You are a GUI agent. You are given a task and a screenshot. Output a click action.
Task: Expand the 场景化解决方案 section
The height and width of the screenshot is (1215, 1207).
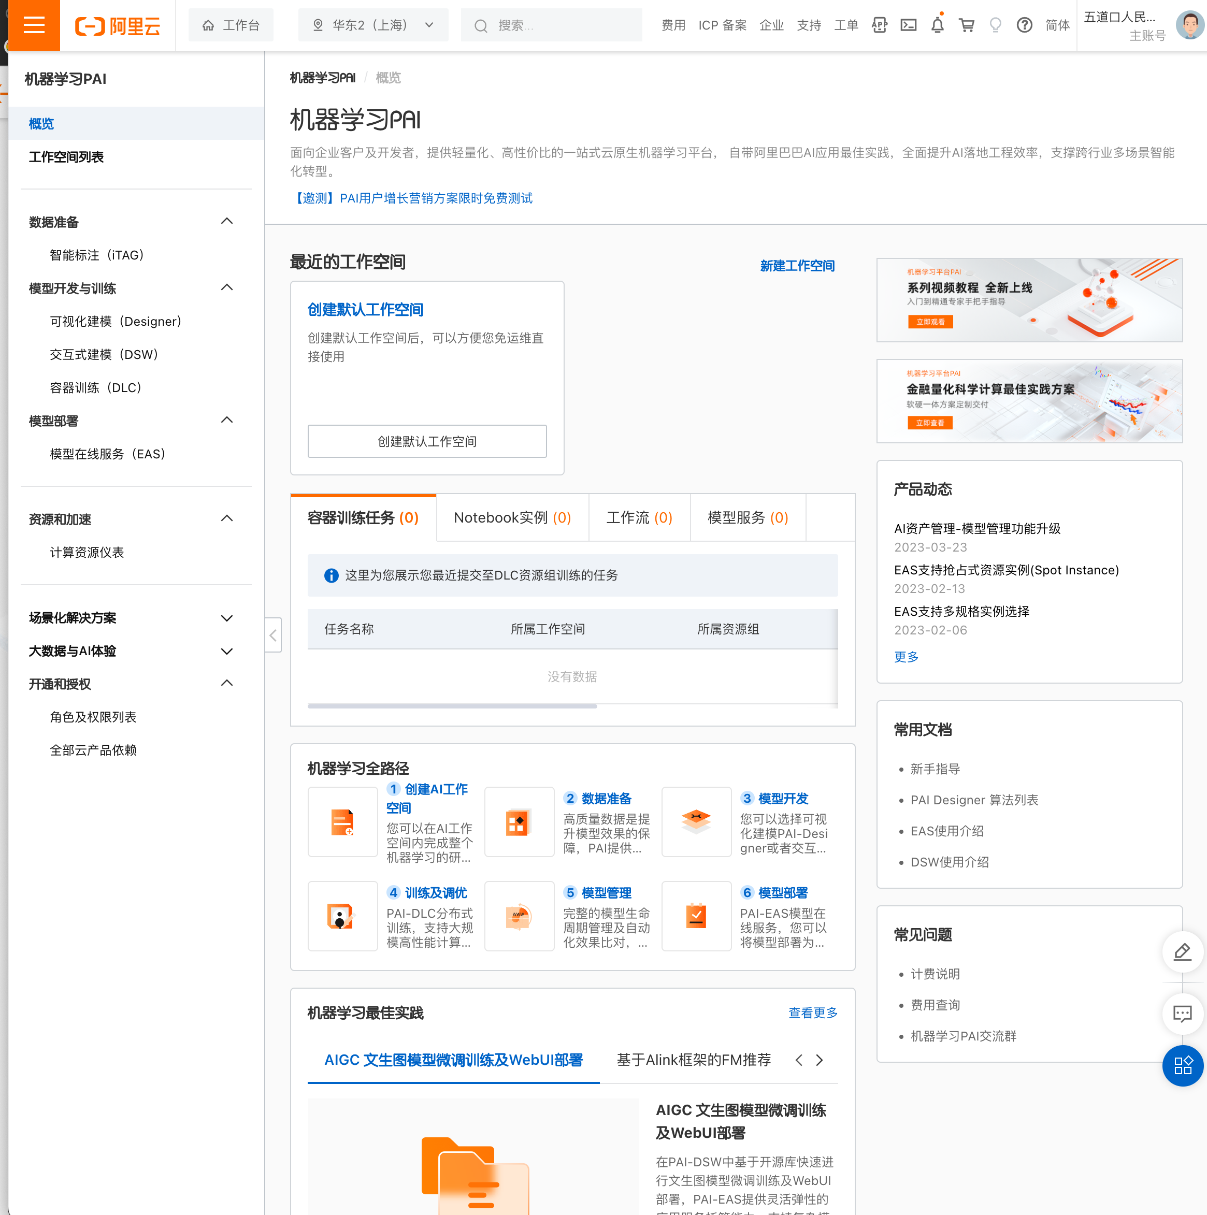227,617
